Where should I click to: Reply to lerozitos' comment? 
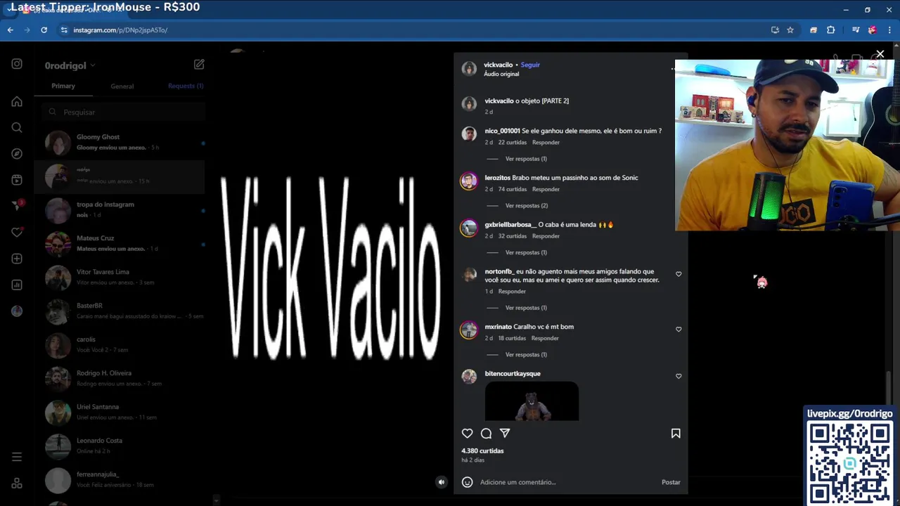pos(546,189)
